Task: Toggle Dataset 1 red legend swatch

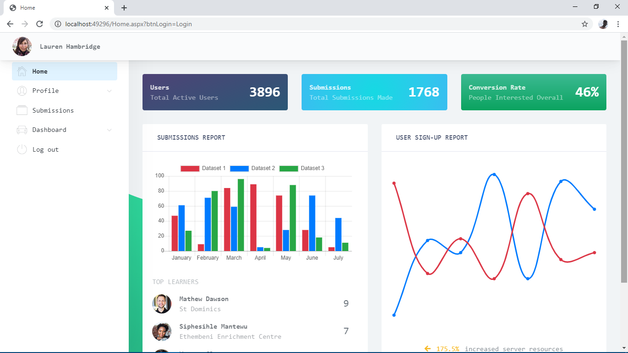Action: [190, 168]
